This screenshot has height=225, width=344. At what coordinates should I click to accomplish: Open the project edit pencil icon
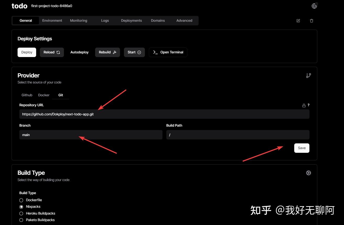click(x=298, y=20)
